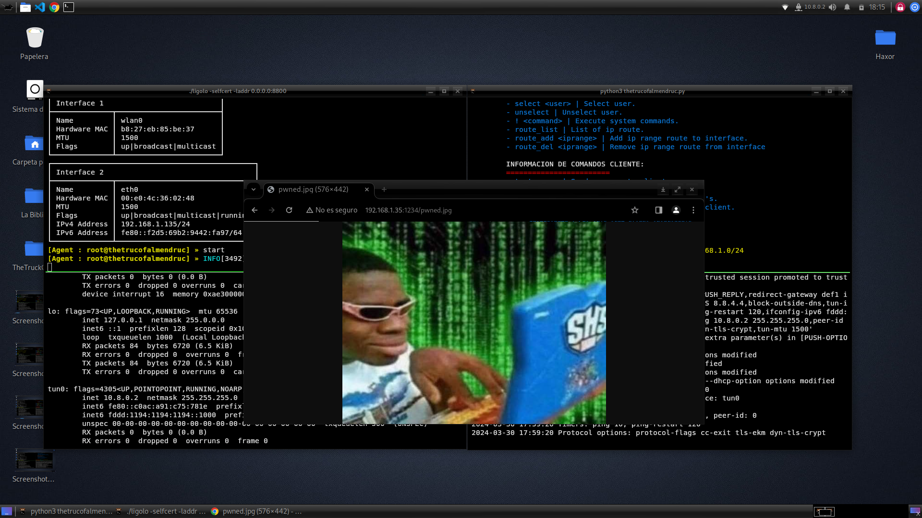Open the battery power indicator
Viewport: 922px width, 518px height.
tap(861, 7)
